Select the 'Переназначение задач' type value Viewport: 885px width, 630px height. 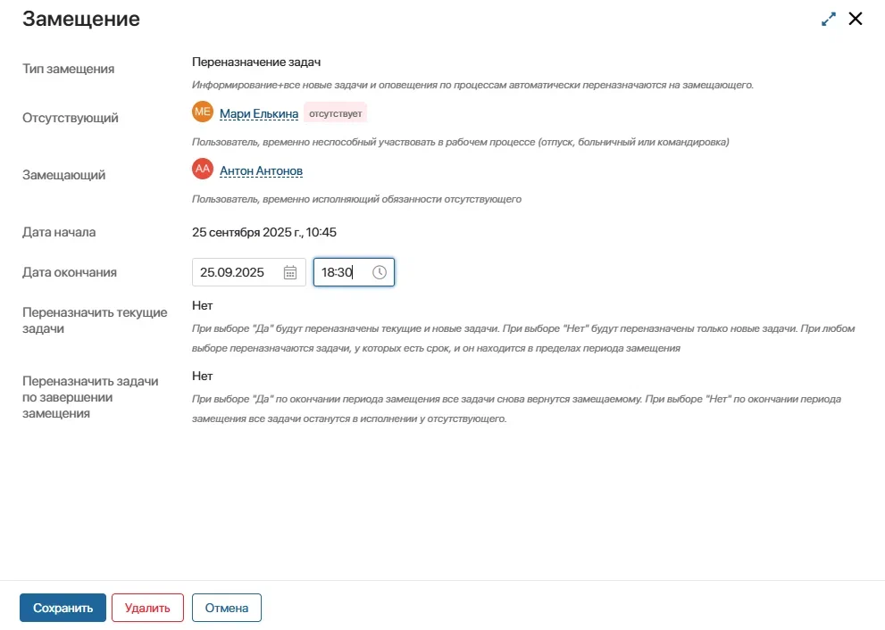tap(255, 62)
